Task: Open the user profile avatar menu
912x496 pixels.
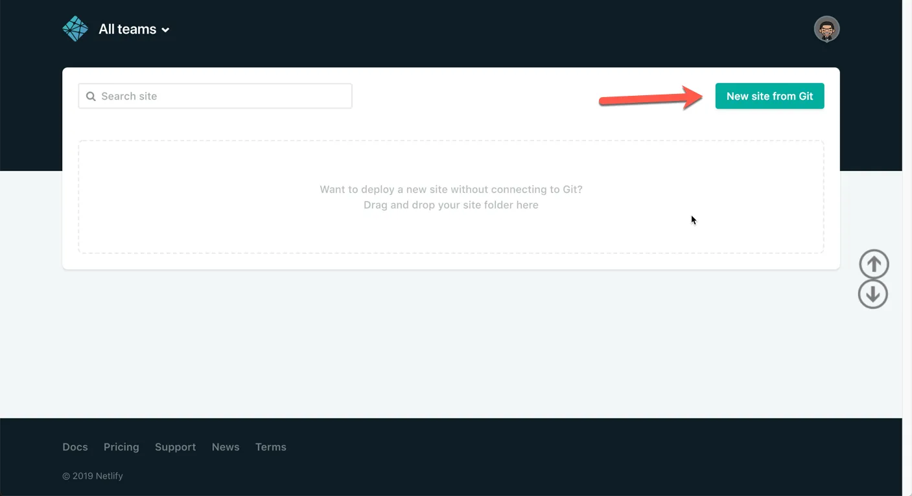Action: [x=826, y=29]
